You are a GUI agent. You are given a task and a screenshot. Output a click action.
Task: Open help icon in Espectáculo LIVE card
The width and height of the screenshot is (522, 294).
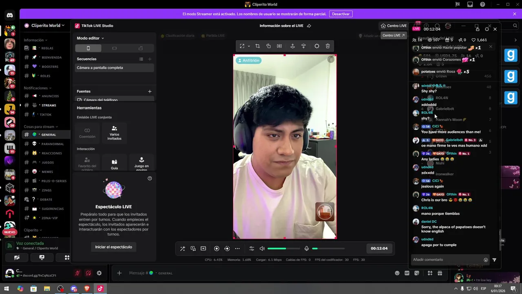click(150, 178)
